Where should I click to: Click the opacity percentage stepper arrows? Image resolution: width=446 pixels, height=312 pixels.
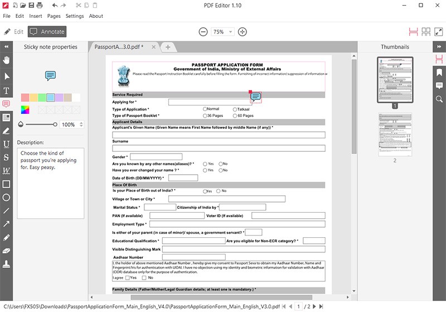[x=81, y=124]
